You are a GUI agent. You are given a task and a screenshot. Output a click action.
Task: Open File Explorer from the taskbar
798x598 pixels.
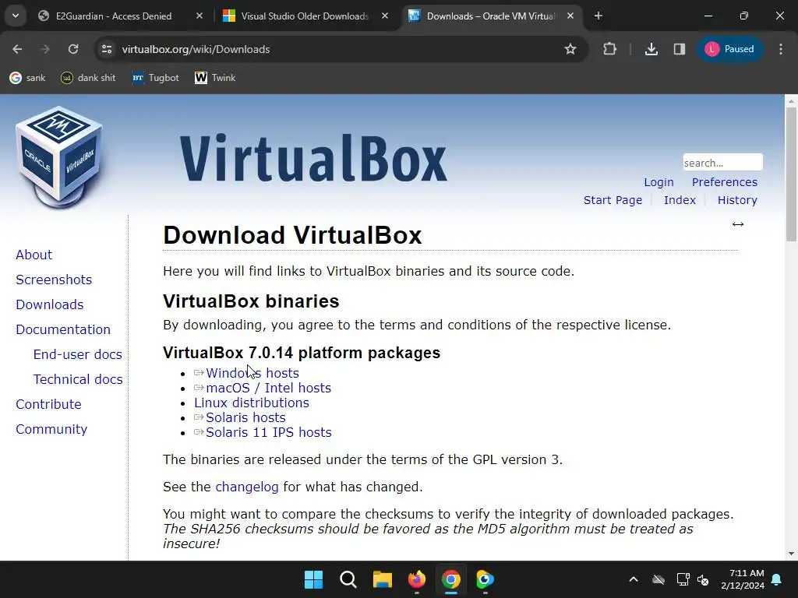pyautogui.click(x=382, y=579)
